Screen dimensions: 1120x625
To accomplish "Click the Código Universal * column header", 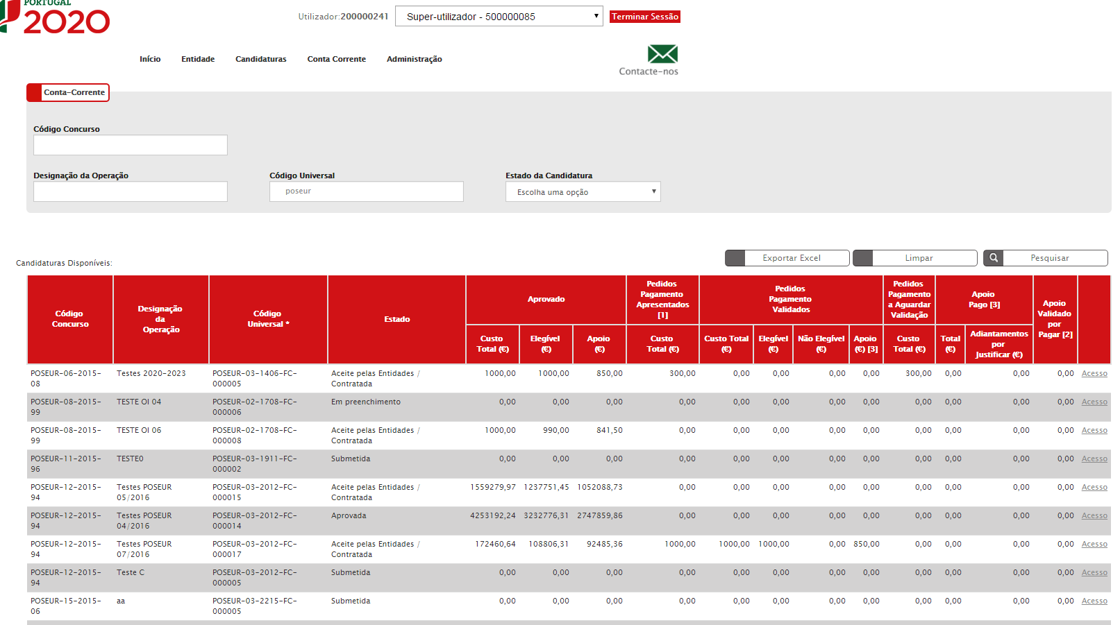I will 268,319.
